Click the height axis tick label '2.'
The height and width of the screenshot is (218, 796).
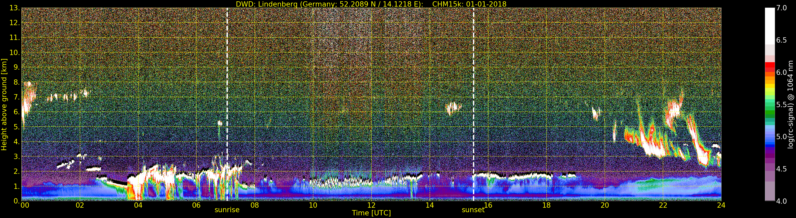point(16,171)
